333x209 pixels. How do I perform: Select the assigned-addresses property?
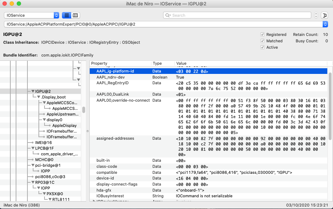(115, 138)
